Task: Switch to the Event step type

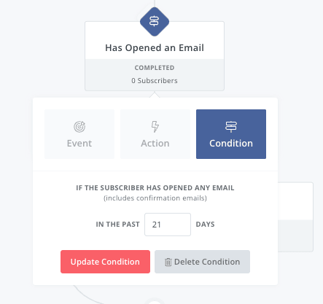Action: tap(79, 134)
